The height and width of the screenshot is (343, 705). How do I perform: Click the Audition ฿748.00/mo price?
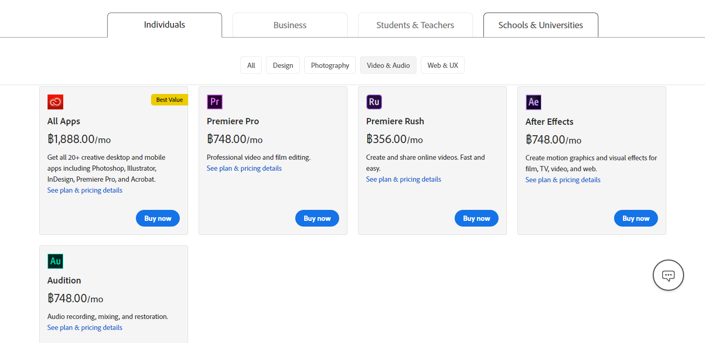pyautogui.click(x=75, y=299)
